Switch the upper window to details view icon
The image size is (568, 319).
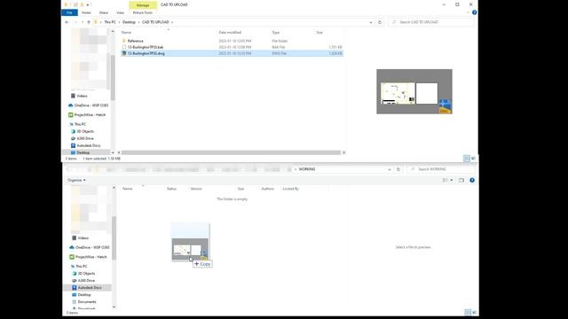click(x=467, y=159)
